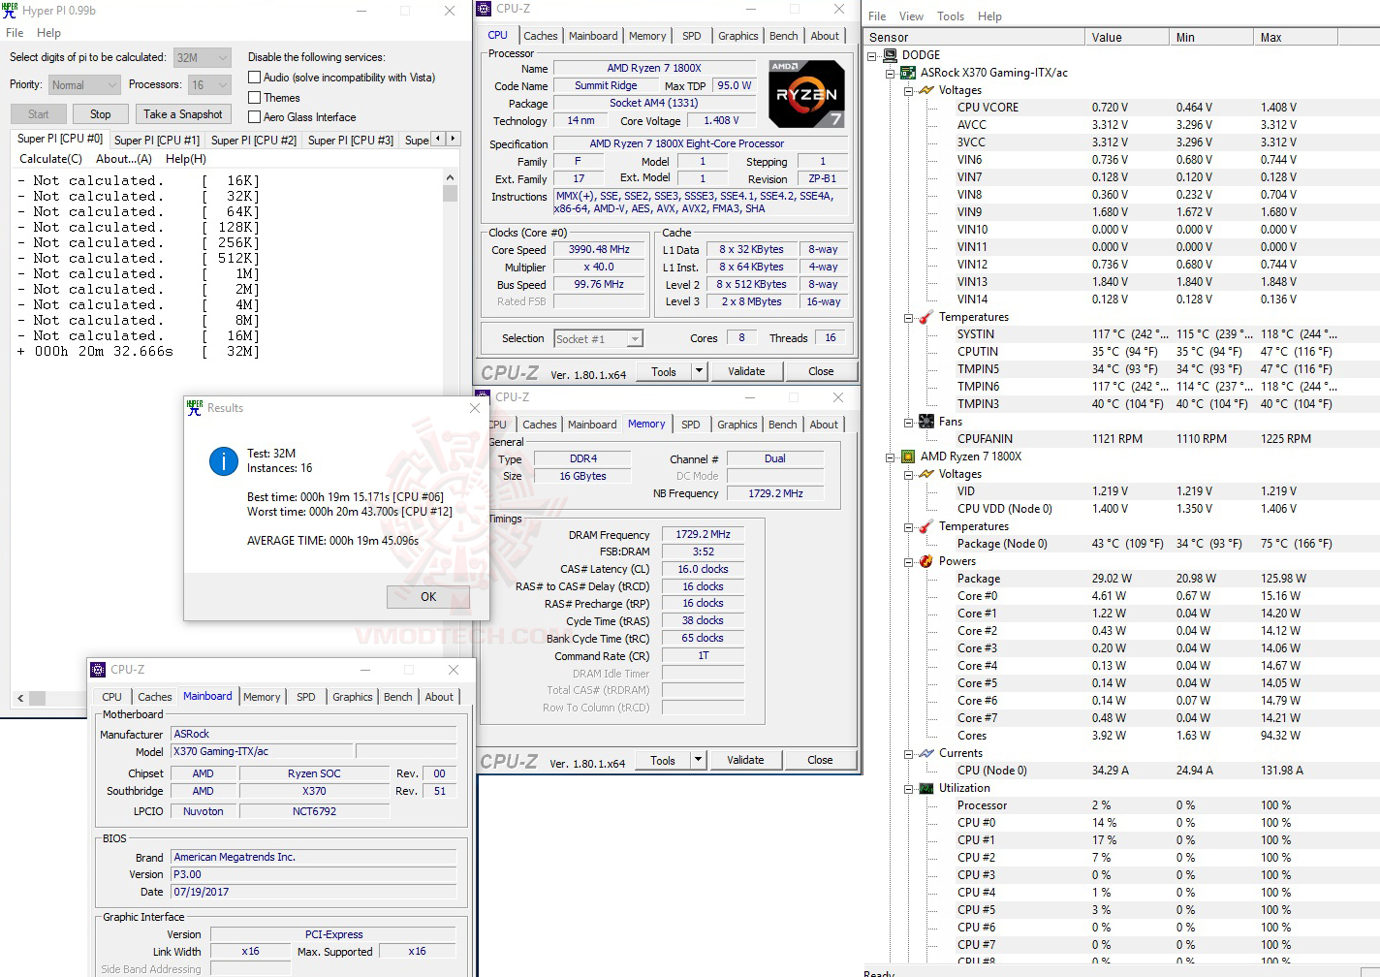Click the flame icon beside Powers
1380x977 pixels.
[925, 561]
